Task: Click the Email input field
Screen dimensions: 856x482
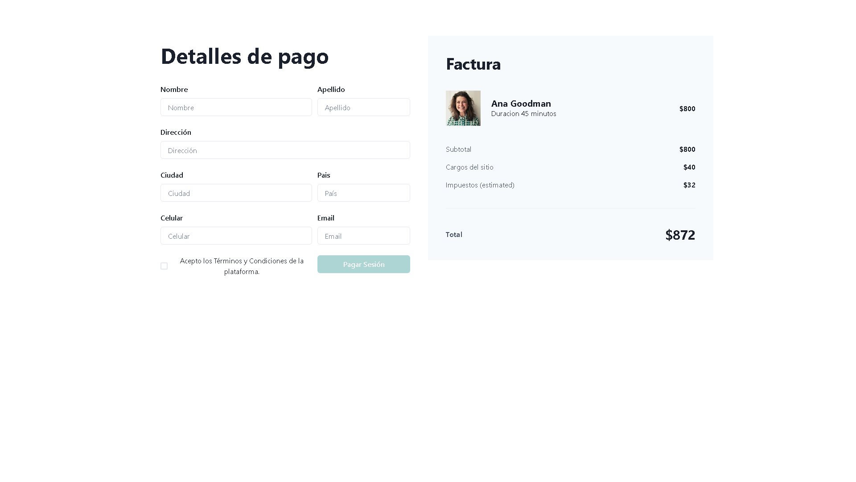Action: (x=363, y=236)
